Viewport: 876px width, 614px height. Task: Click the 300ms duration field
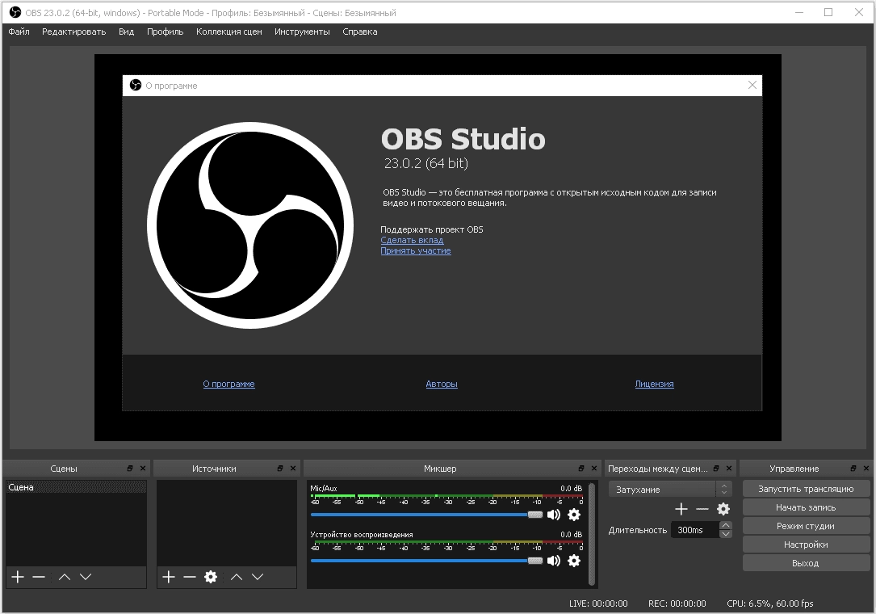point(695,530)
